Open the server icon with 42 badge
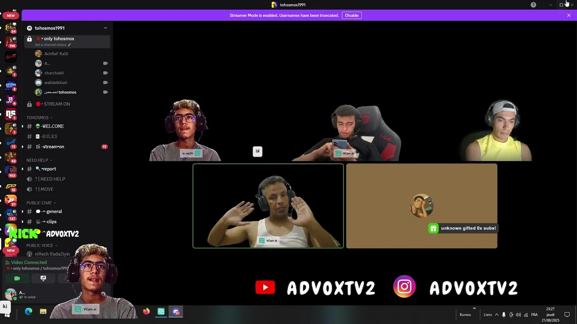Viewport: 577px width, 324px height. pos(11,157)
